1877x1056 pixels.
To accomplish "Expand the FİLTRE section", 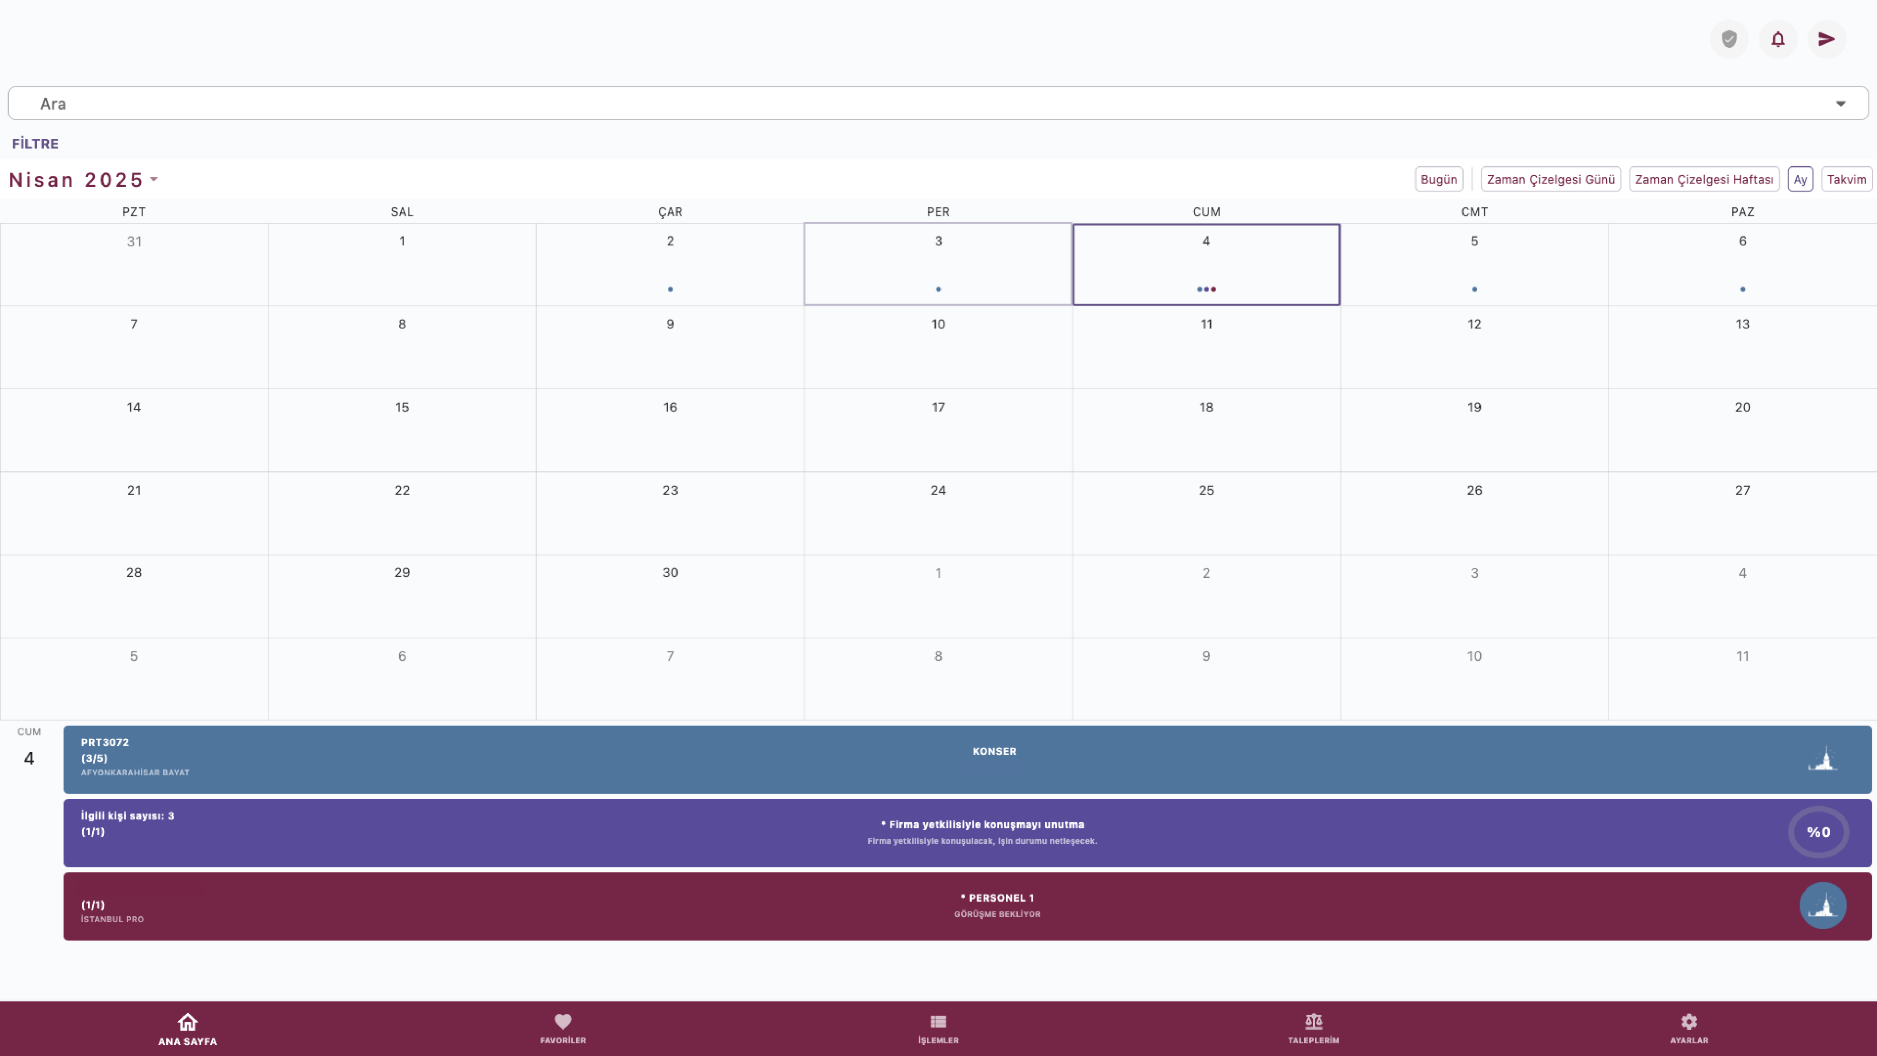I will coord(35,144).
